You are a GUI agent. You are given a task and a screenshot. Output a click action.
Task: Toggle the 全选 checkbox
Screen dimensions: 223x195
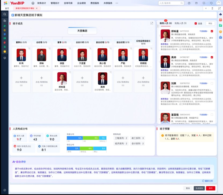(x=196, y=23)
